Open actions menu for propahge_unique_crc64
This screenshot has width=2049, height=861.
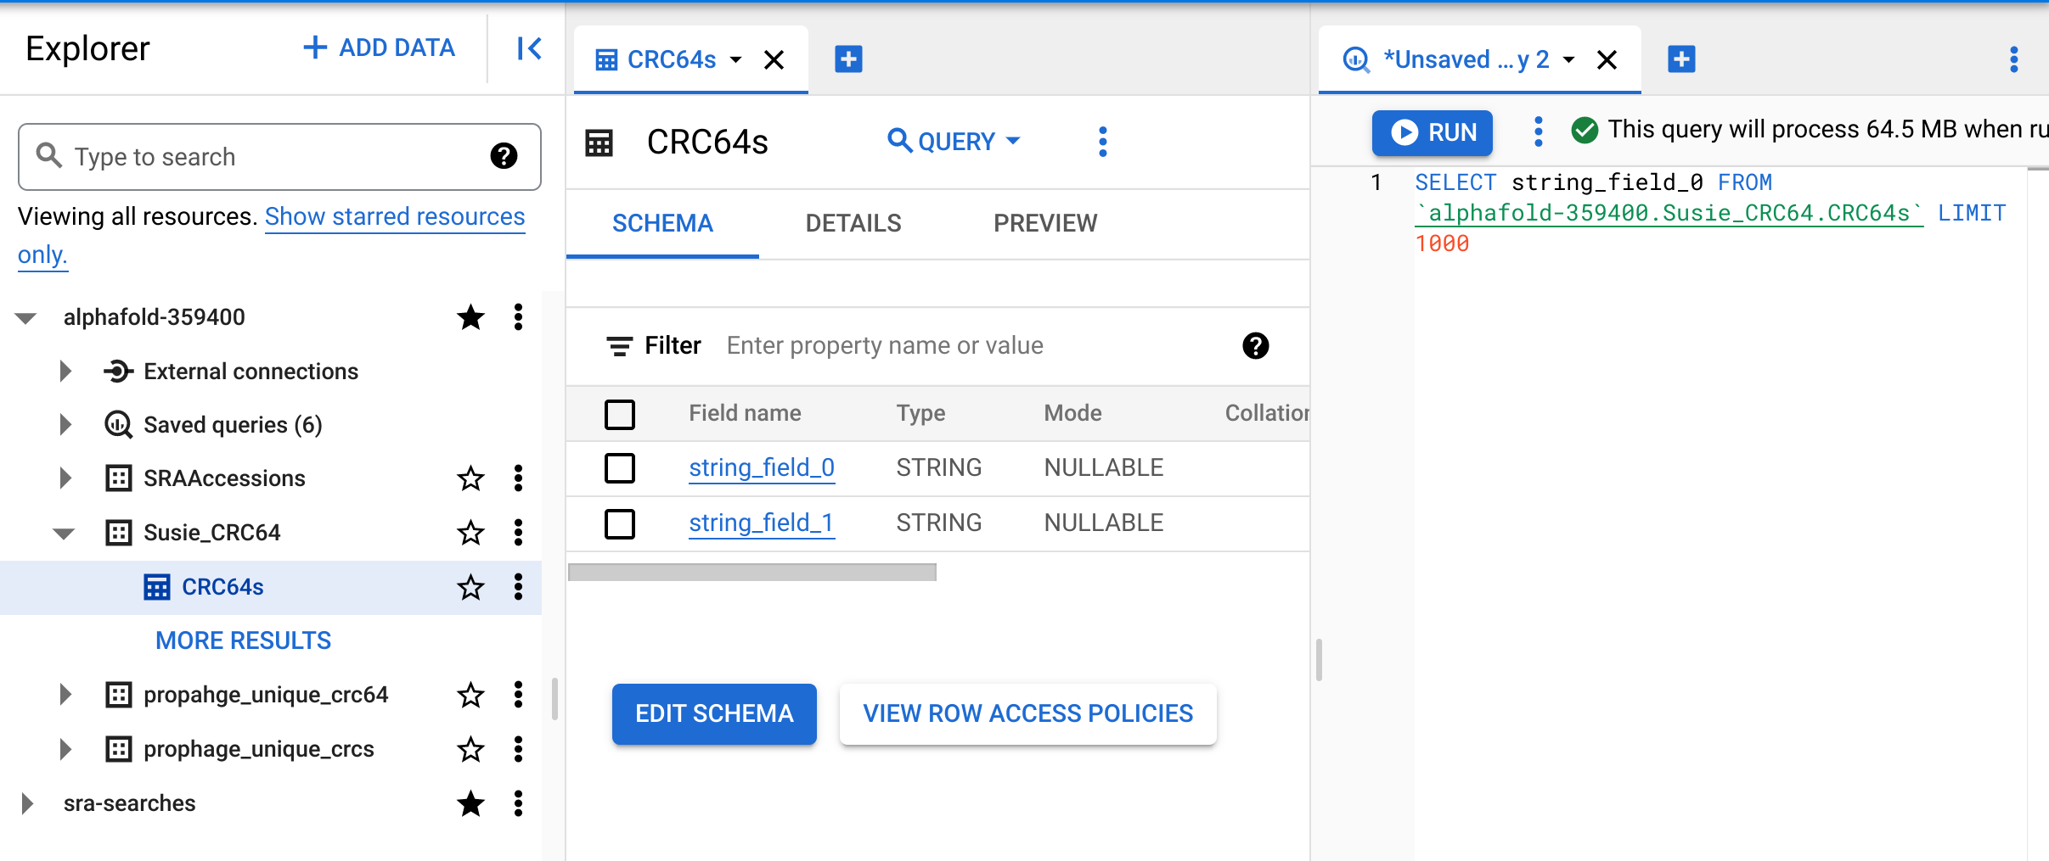click(518, 695)
